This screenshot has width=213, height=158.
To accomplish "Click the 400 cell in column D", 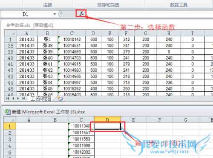I will click(94, 89).
